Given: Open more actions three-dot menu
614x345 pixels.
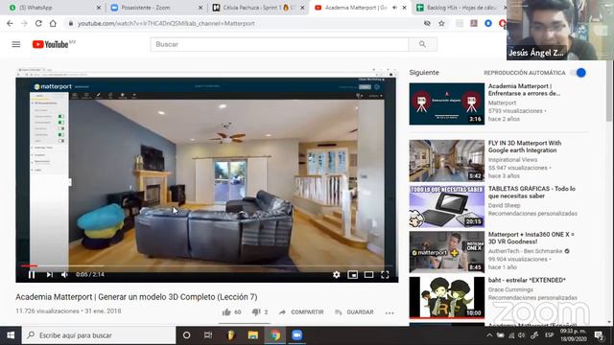Looking at the screenshot, I should [390, 312].
